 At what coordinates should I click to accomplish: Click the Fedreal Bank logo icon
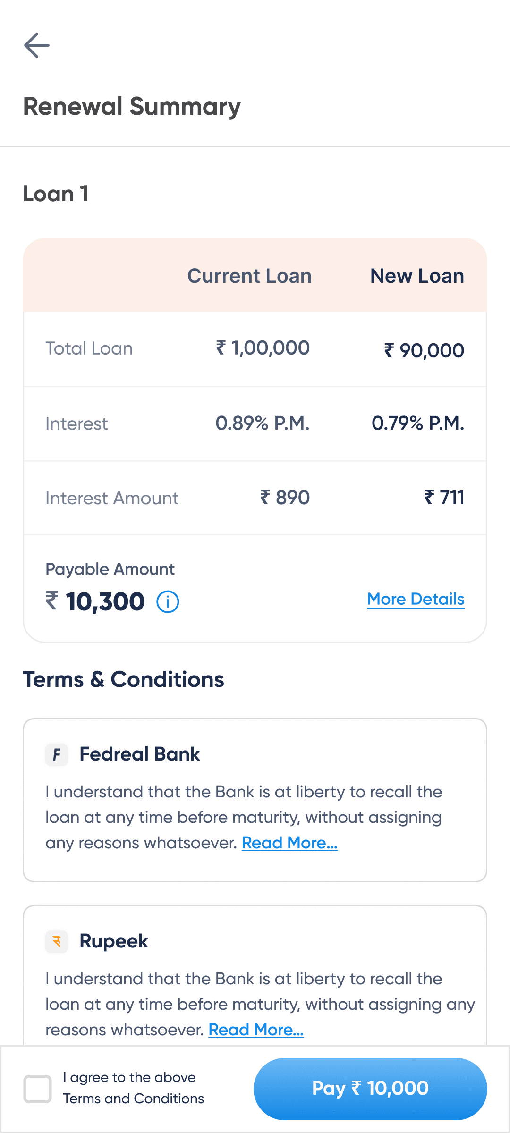(x=57, y=754)
